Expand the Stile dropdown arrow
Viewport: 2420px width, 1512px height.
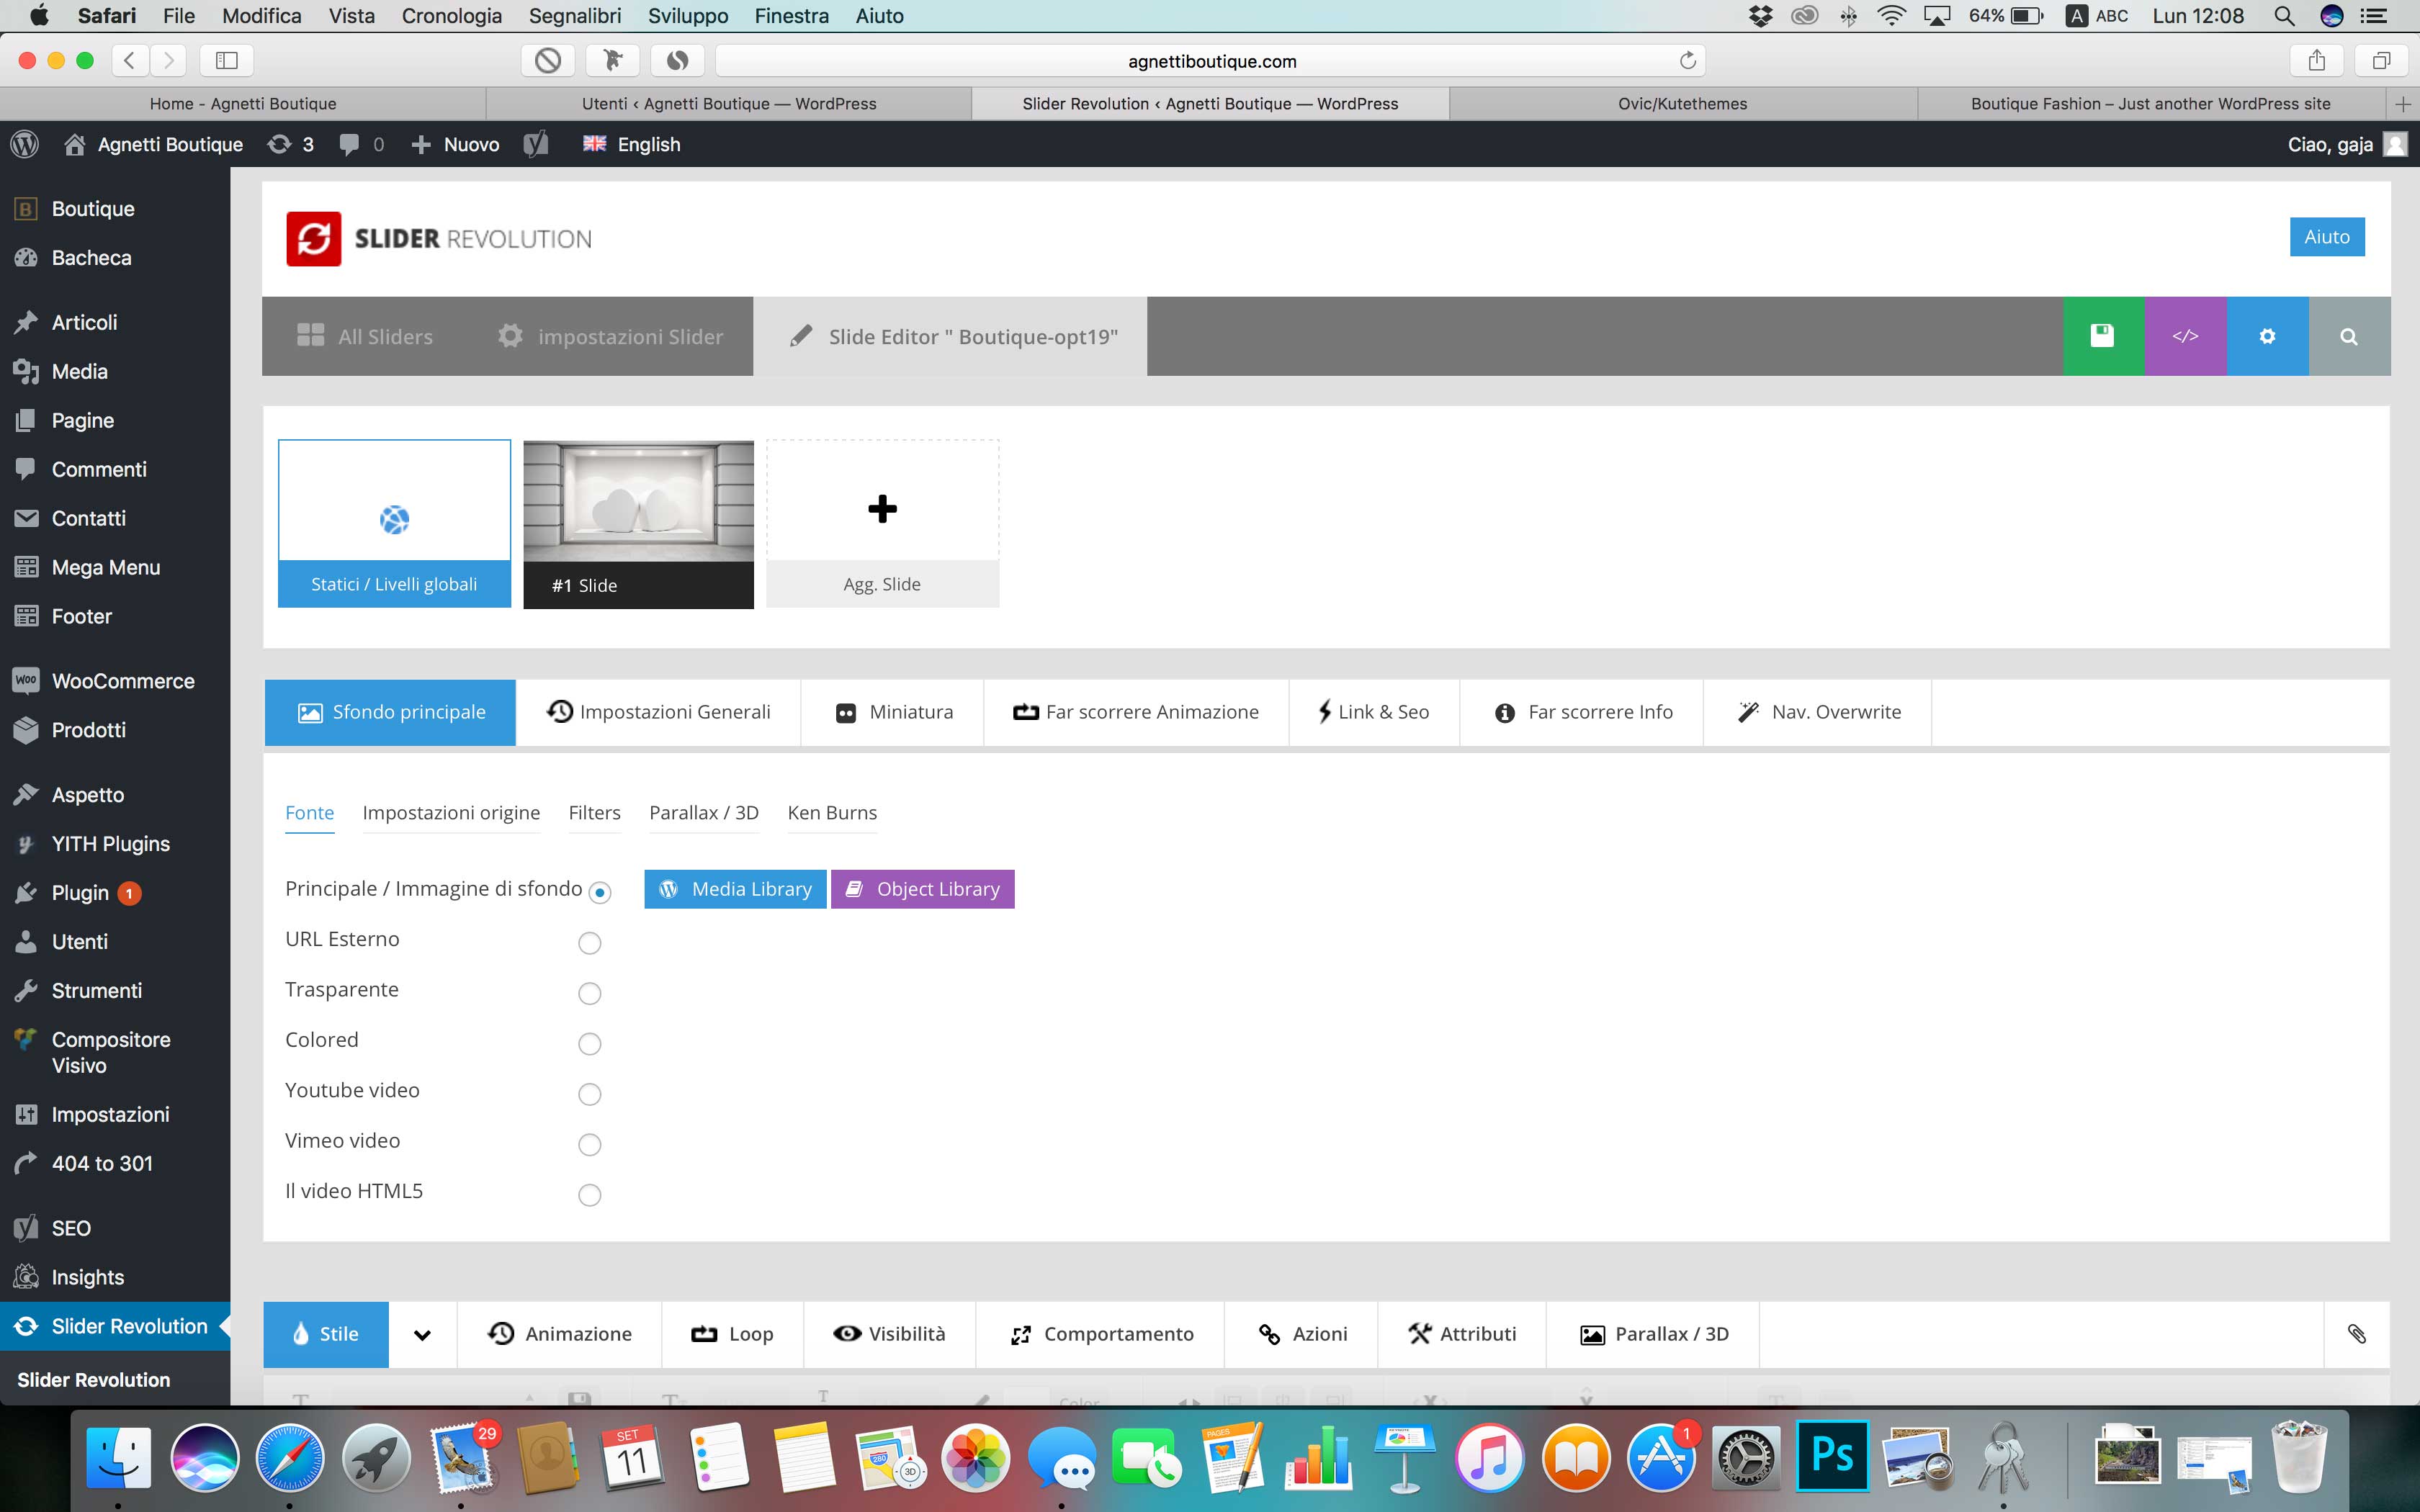pyautogui.click(x=422, y=1334)
